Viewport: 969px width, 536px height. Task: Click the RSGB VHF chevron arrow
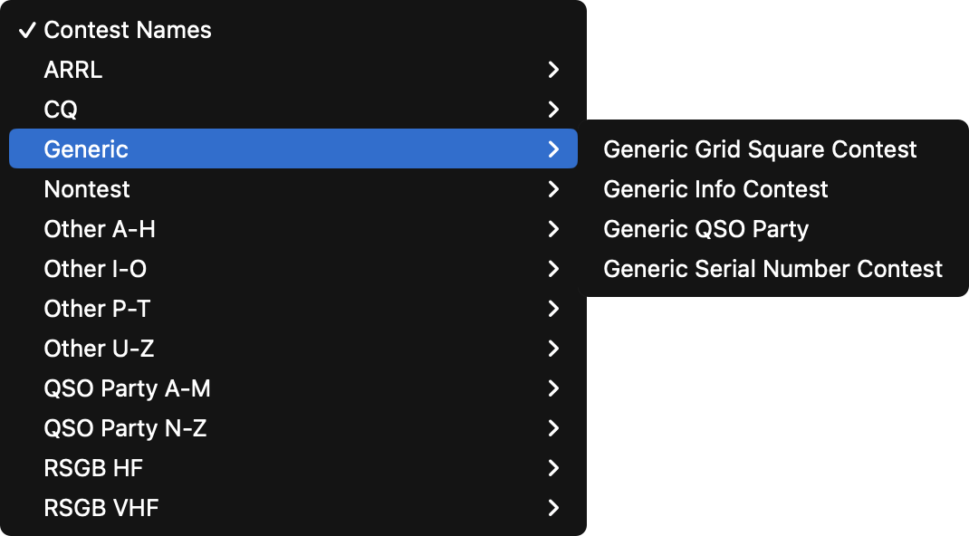(x=553, y=508)
